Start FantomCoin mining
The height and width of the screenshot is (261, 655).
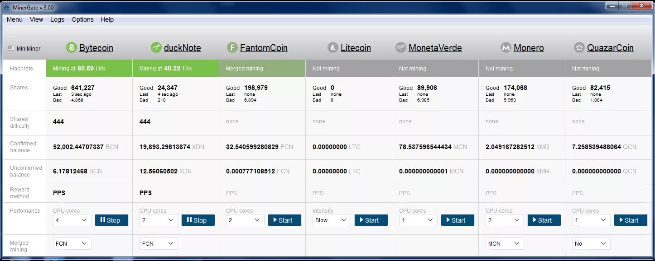tap(284, 220)
